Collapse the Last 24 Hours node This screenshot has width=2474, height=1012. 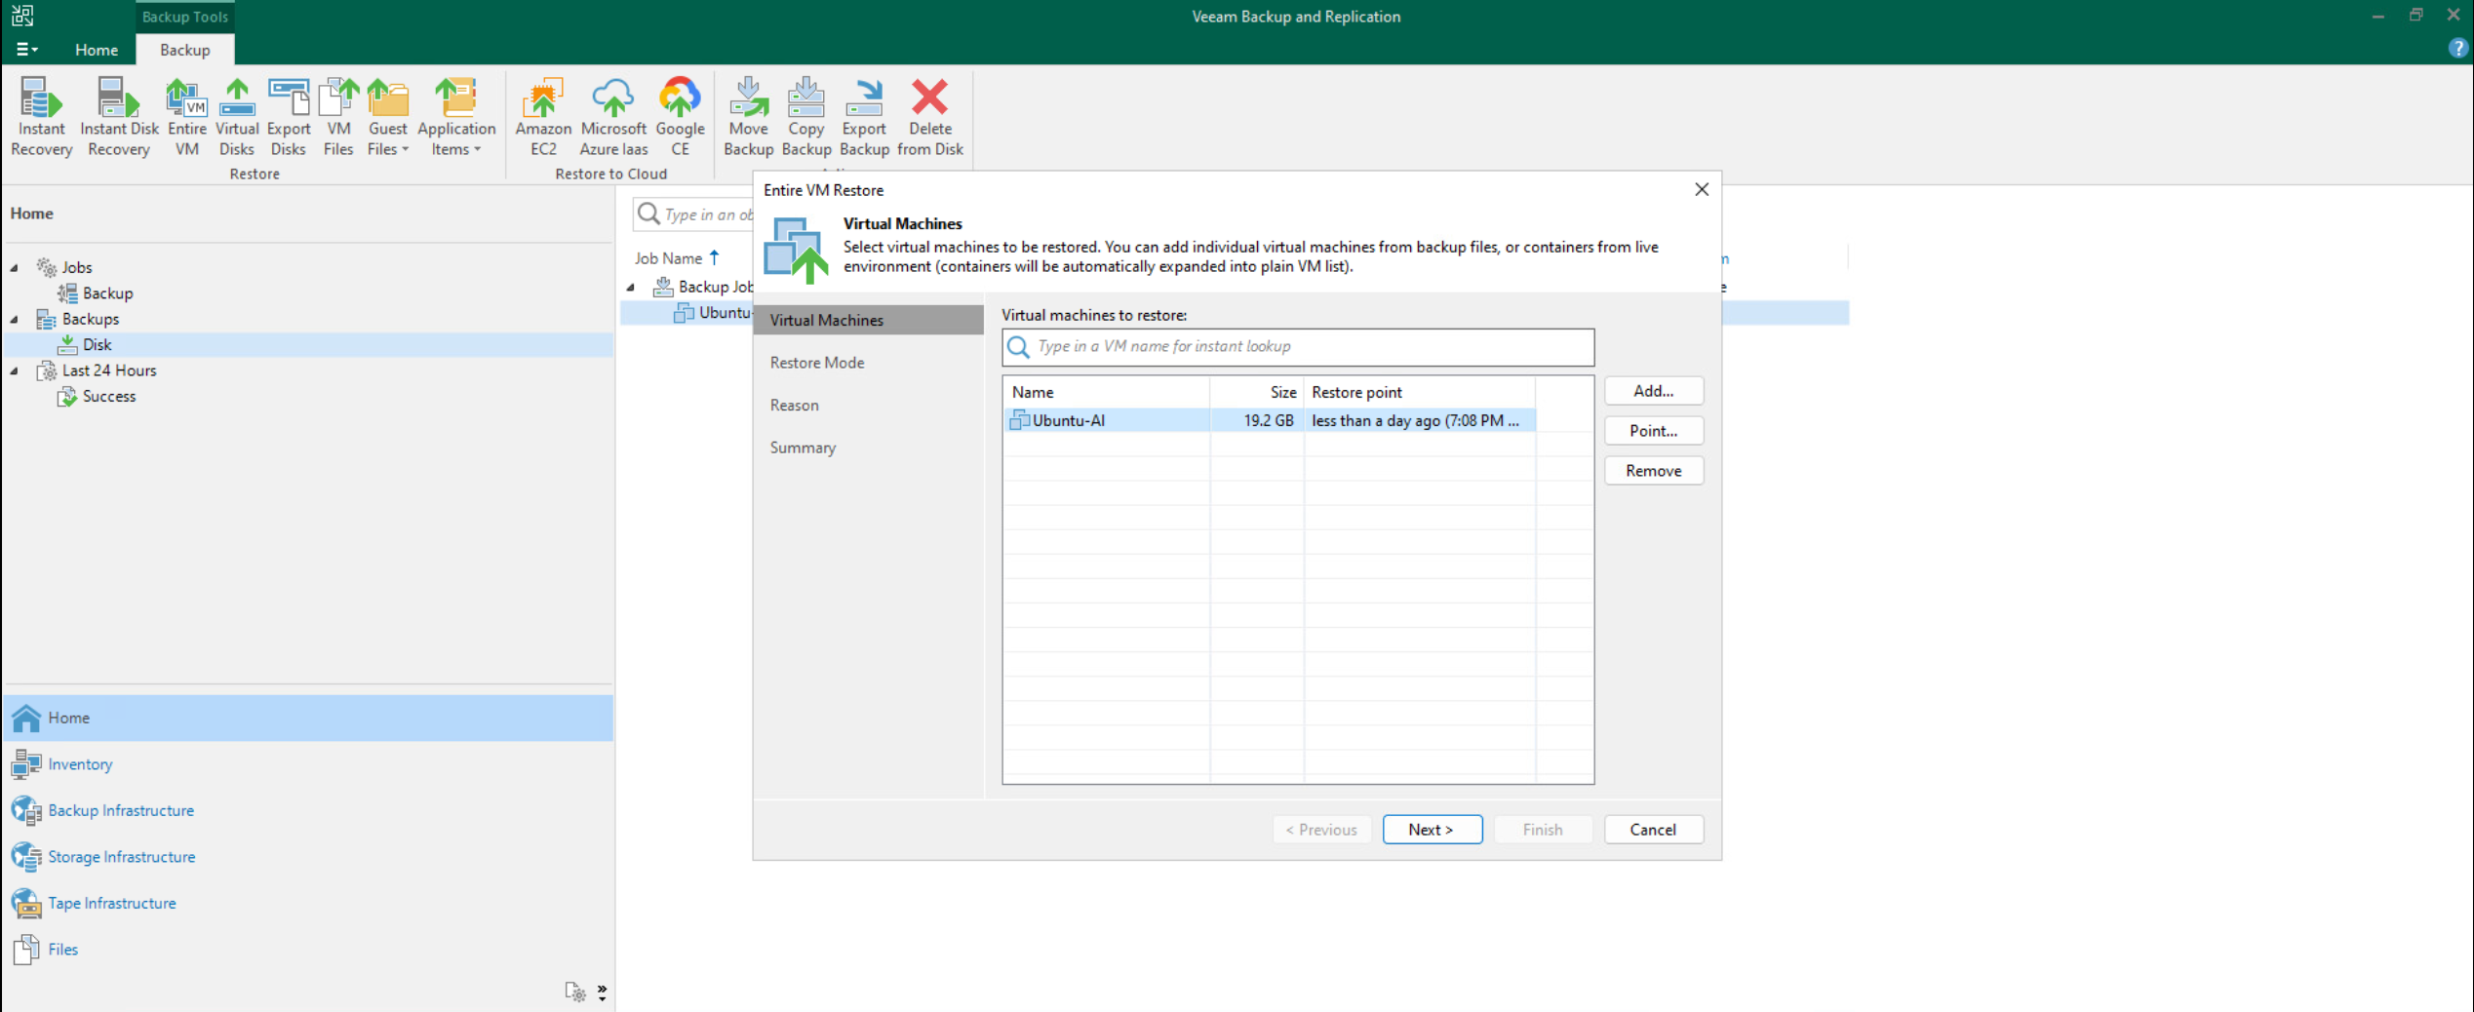click(15, 370)
